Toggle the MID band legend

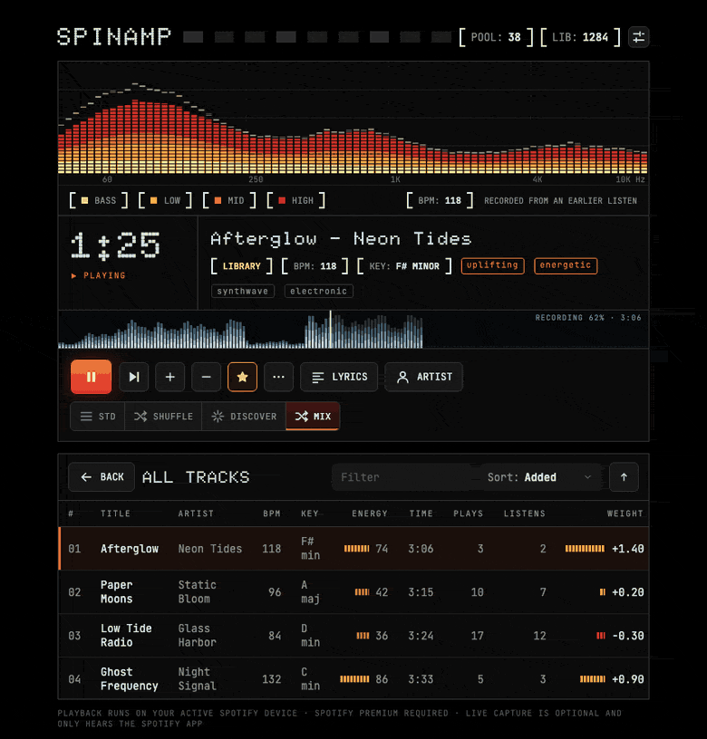[229, 200]
